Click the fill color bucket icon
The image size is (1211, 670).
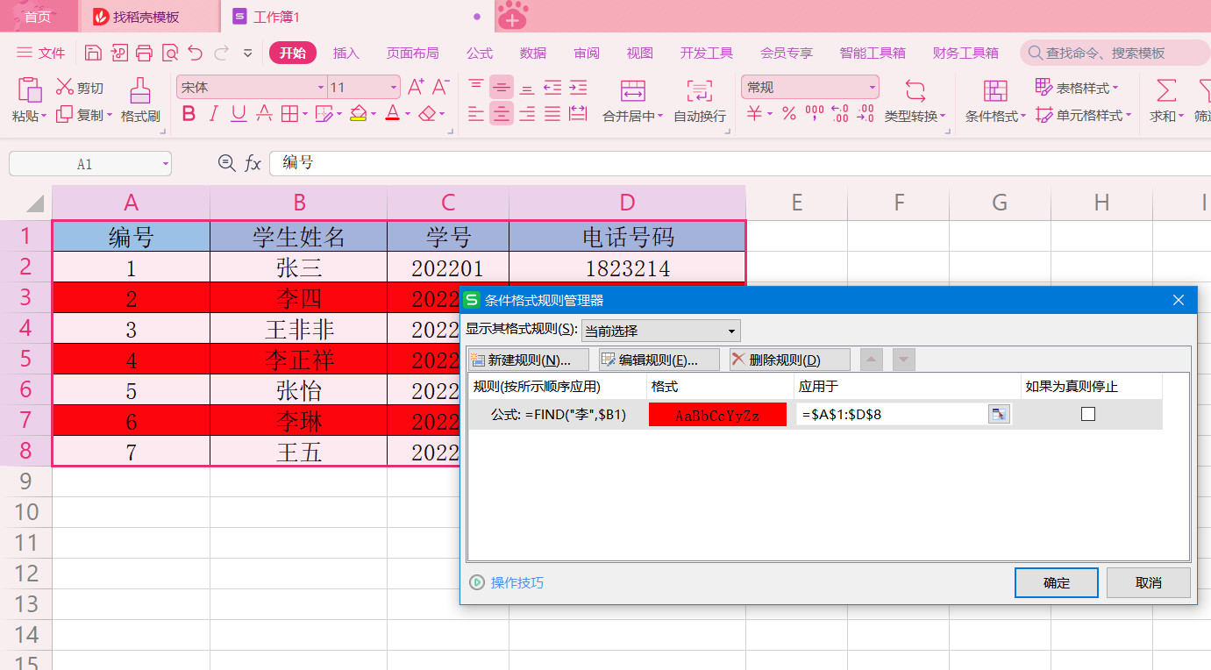click(x=358, y=114)
